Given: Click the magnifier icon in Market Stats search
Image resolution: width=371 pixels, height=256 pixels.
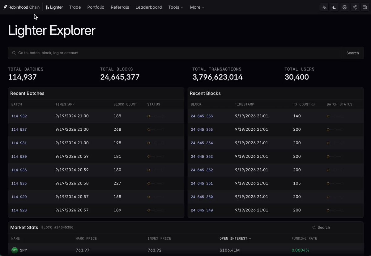Looking at the screenshot, I should pos(314,228).
